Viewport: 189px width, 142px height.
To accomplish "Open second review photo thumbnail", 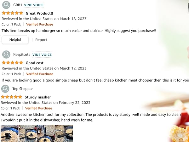I will (x=27, y=133).
